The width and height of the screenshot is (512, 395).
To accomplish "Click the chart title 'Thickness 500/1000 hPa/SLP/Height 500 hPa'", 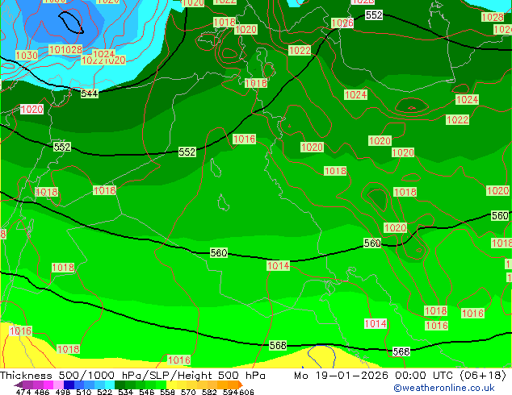I will [132, 376].
